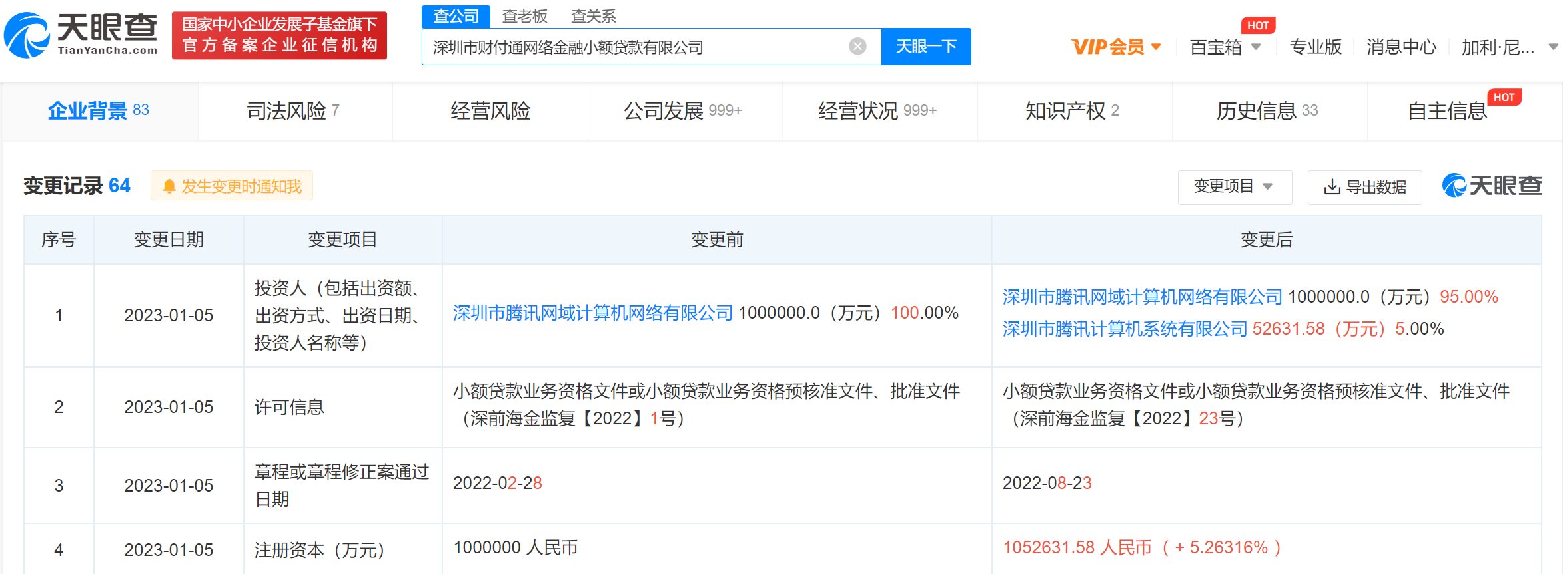The image size is (1563, 574).
Task: Click the 天眼一下 search button
Action: click(x=926, y=47)
